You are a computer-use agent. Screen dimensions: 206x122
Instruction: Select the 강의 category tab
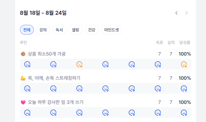[43, 30]
